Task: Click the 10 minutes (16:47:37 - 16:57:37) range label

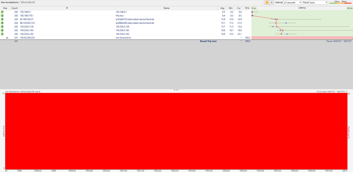Action: (330, 92)
